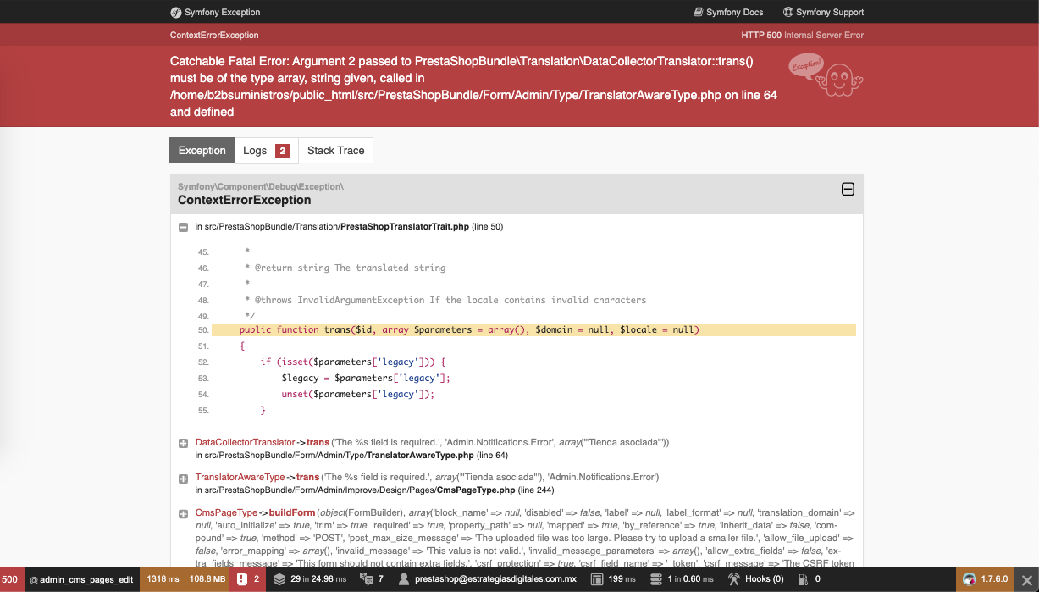Open the 1318 ms time panel

163,579
